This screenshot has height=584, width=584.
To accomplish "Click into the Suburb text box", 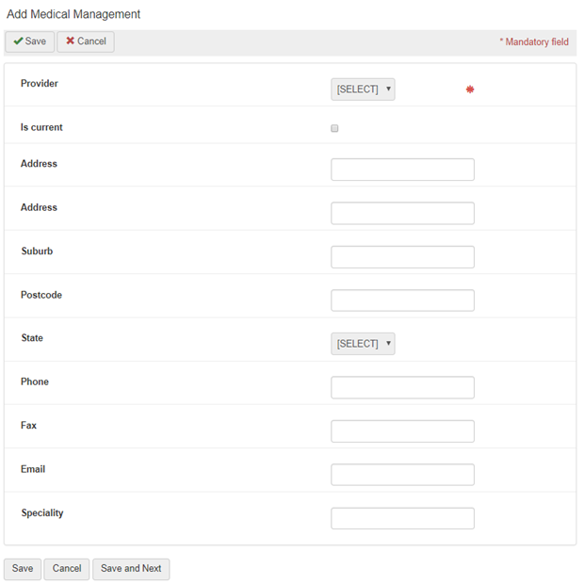I will [x=402, y=257].
